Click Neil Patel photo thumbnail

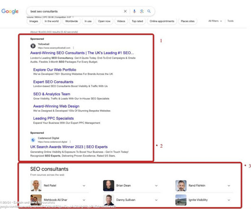point(36,186)
